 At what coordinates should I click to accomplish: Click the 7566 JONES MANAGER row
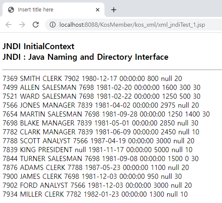point(101,105)
